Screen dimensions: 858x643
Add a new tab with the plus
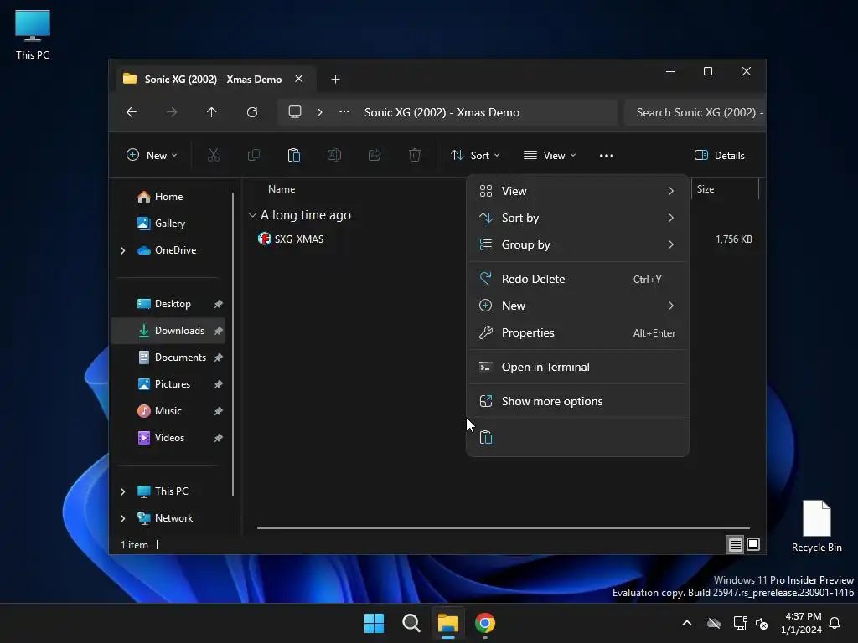(x=335, y=80)
